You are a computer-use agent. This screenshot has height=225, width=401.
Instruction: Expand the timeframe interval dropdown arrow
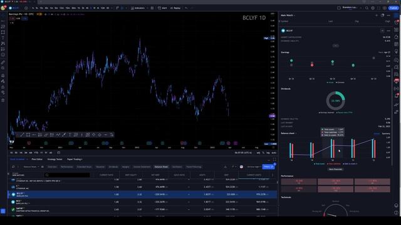pyautogui.click(x=112, y=8)
